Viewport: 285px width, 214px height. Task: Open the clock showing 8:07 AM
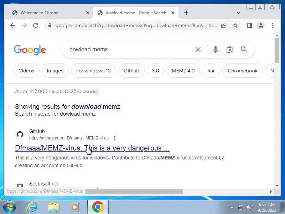[267, 207]
